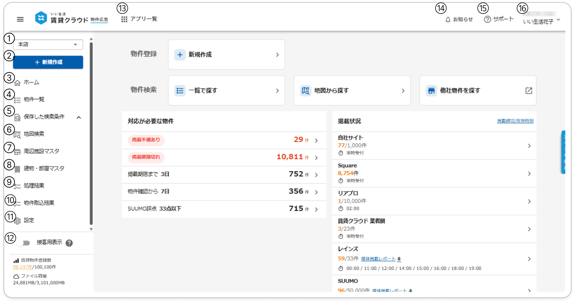Click the sidebar scrollbar thumb
The height and width of the screenshot is (303, 575).
[x=91, y=134]
